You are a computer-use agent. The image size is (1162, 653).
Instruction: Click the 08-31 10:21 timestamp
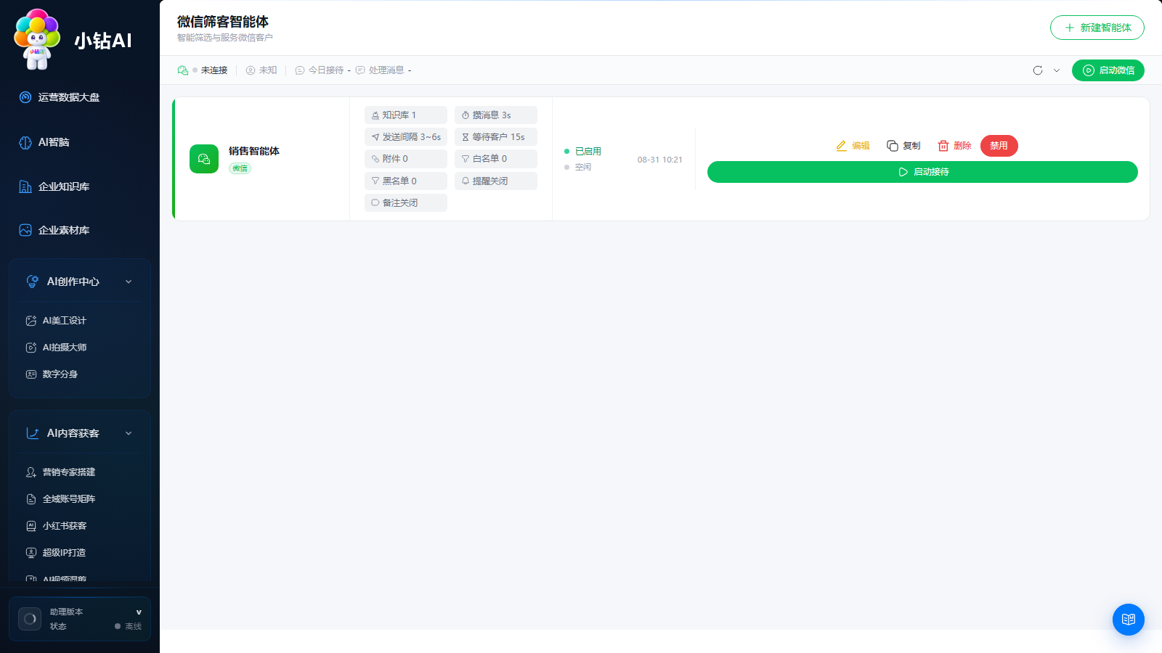(660, 160)
